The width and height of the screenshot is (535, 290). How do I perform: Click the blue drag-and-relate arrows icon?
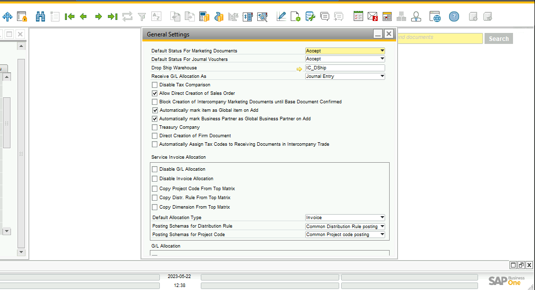point(7,16)
